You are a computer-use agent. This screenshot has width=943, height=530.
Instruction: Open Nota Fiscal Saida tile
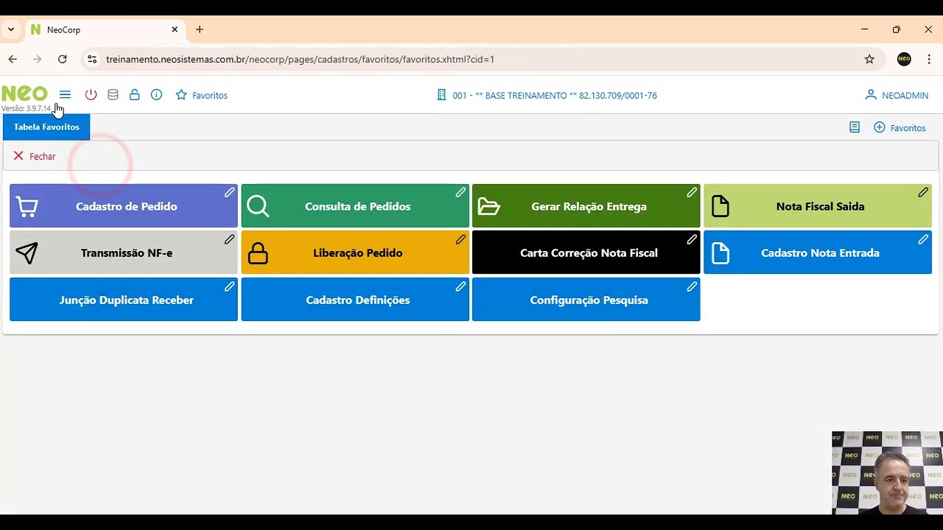point(818,206)
